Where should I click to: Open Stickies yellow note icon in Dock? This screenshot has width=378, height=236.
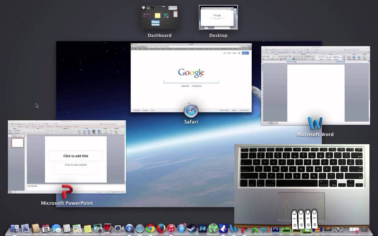pyautogui.click(x=88, y=228)
